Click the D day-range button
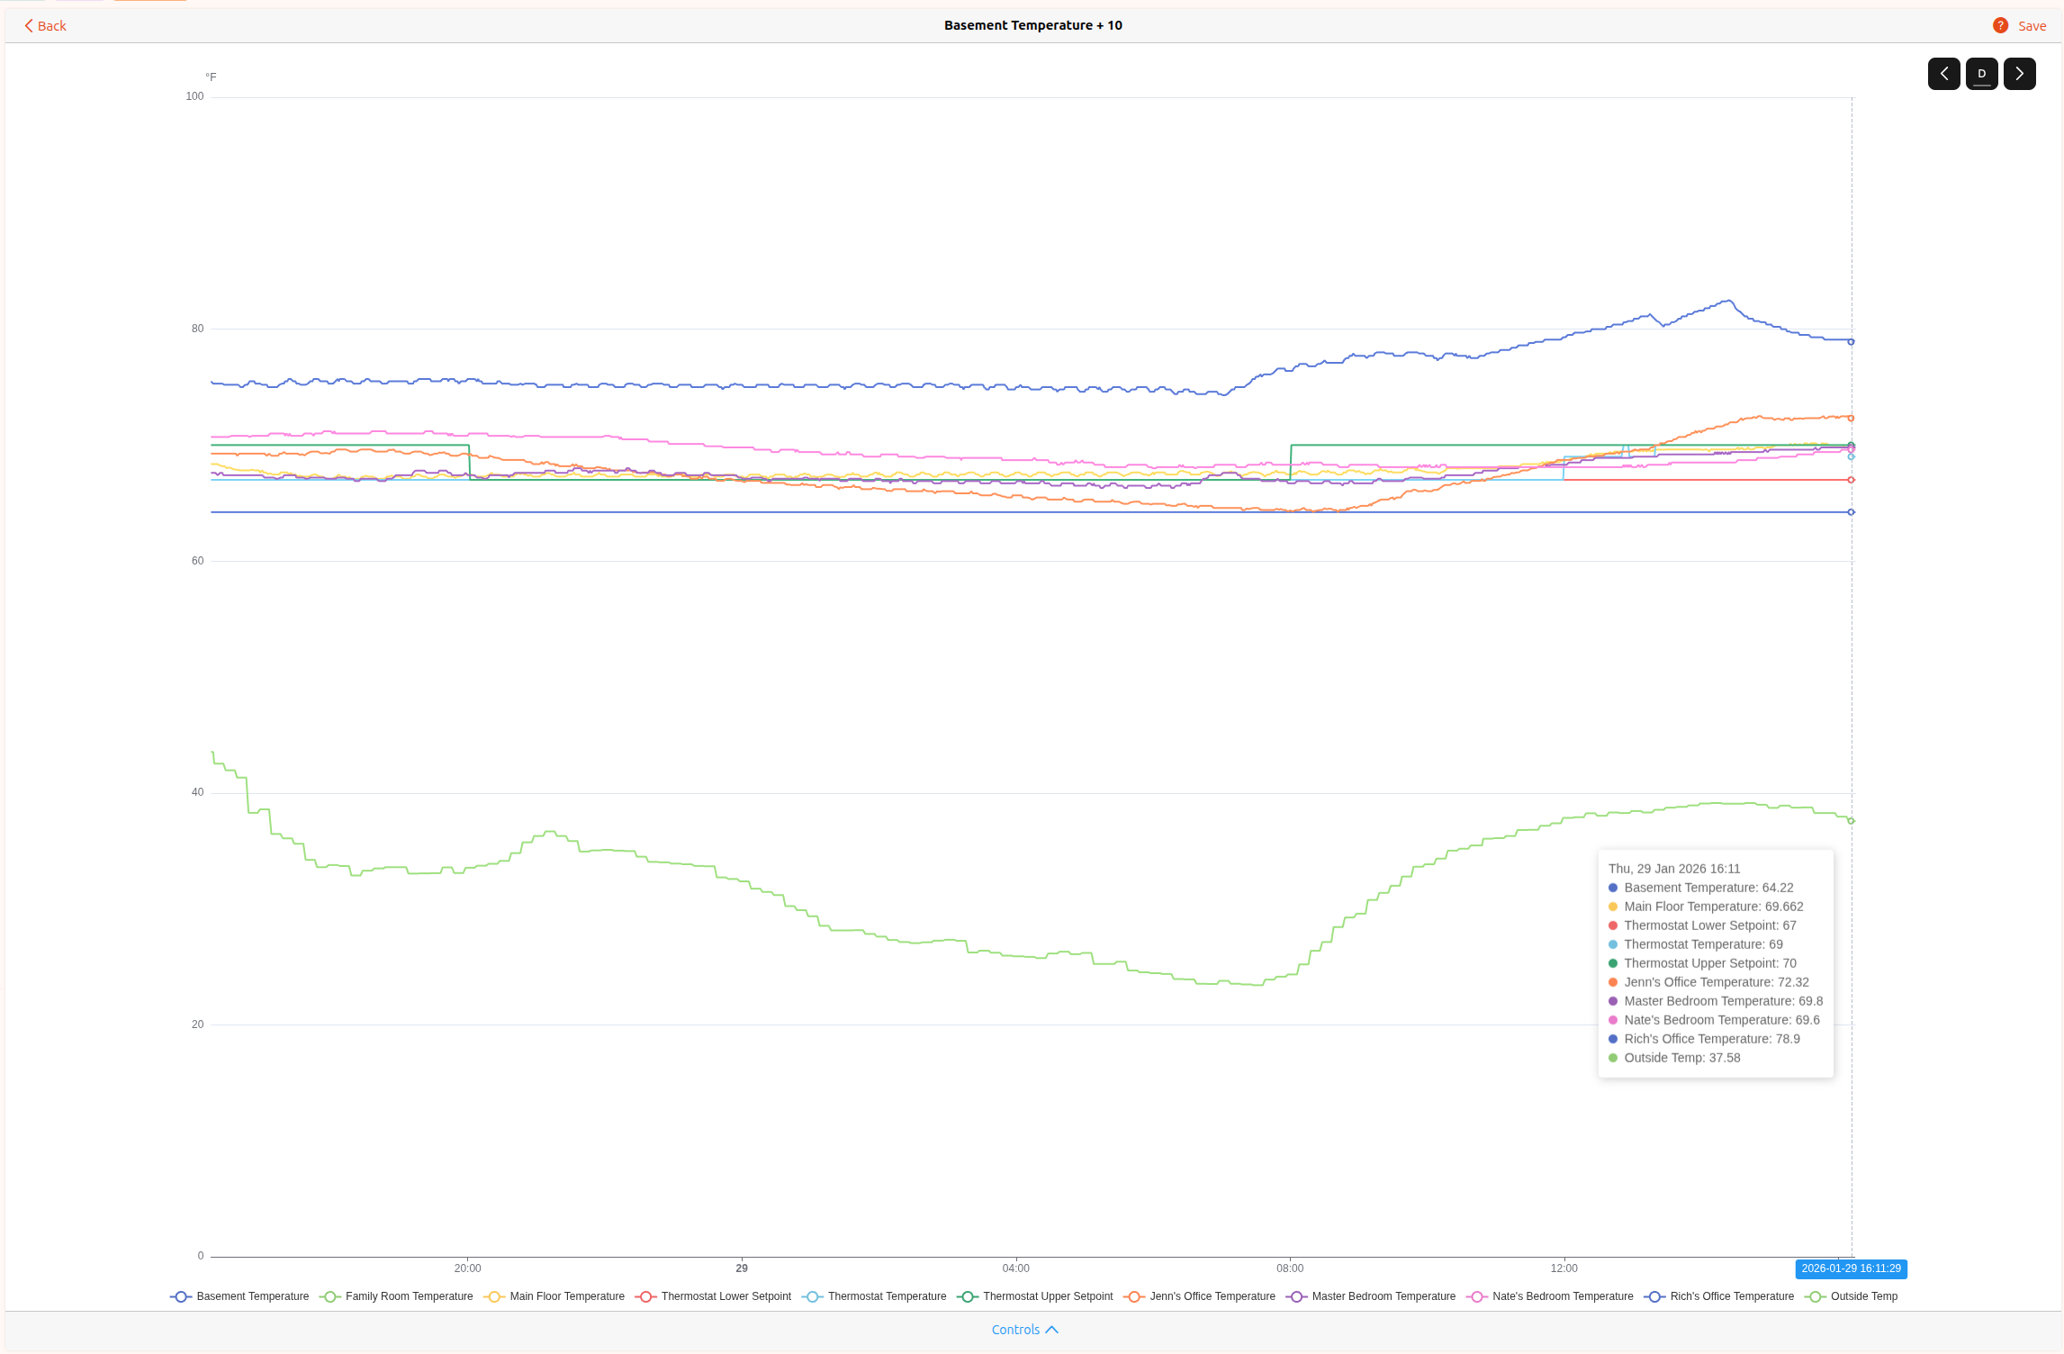 (x=1981, y=74)
